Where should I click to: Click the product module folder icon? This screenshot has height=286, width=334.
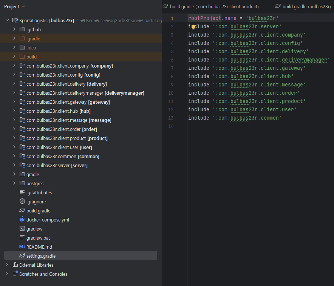click(x=22, y=138)
